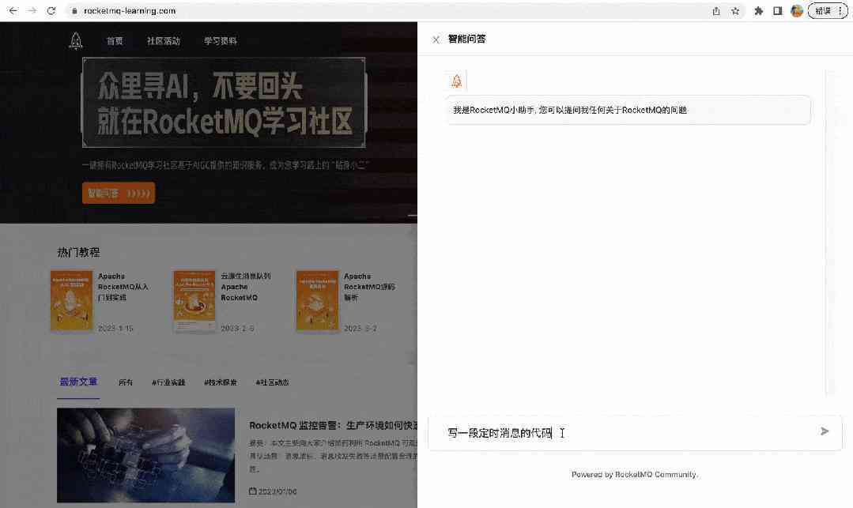Close the 智能问答 chat panel

pos(436,40)
